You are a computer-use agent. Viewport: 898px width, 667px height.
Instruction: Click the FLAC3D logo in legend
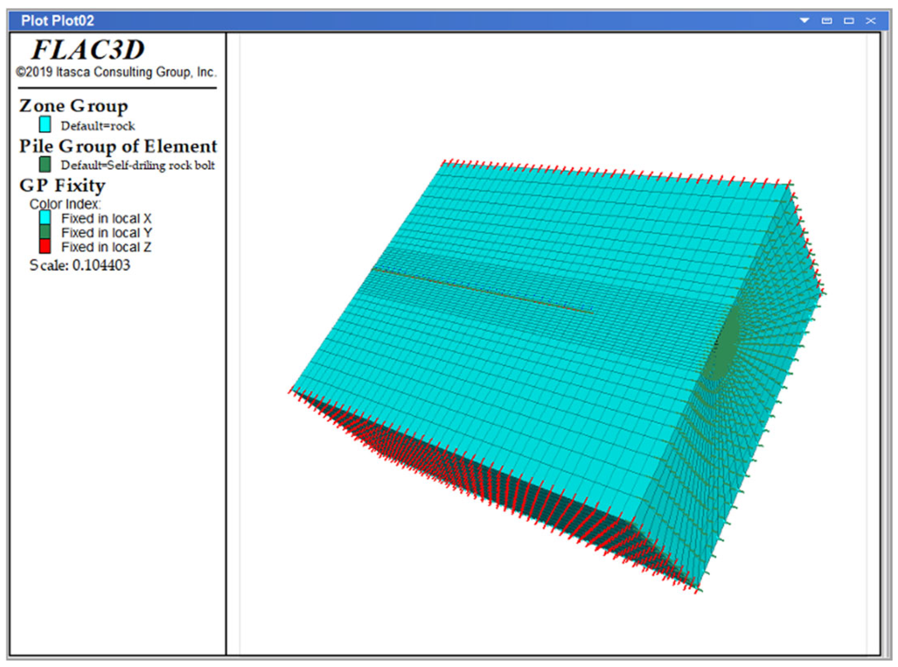pos(88,49)
